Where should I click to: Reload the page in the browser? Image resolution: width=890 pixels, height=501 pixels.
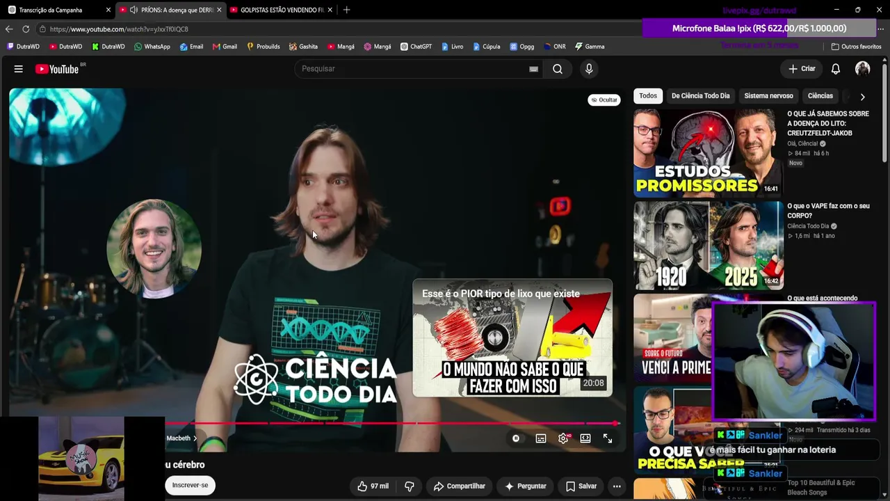click(x=26, y=29)
